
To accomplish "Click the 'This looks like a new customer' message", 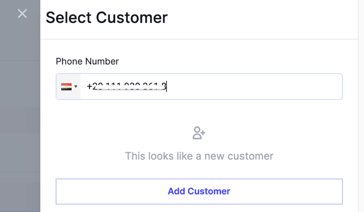I will point(199,156).
